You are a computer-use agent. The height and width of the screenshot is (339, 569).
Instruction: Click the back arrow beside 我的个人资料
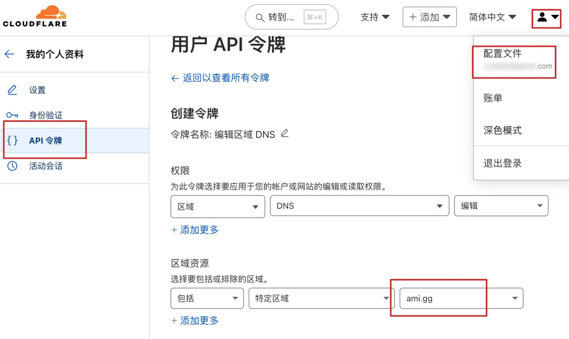[9, 54]
